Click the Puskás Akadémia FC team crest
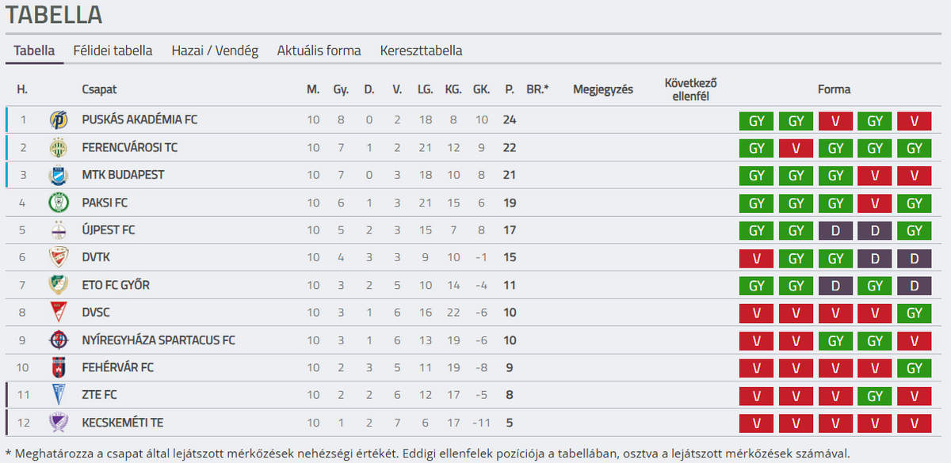 coord(59,120)
